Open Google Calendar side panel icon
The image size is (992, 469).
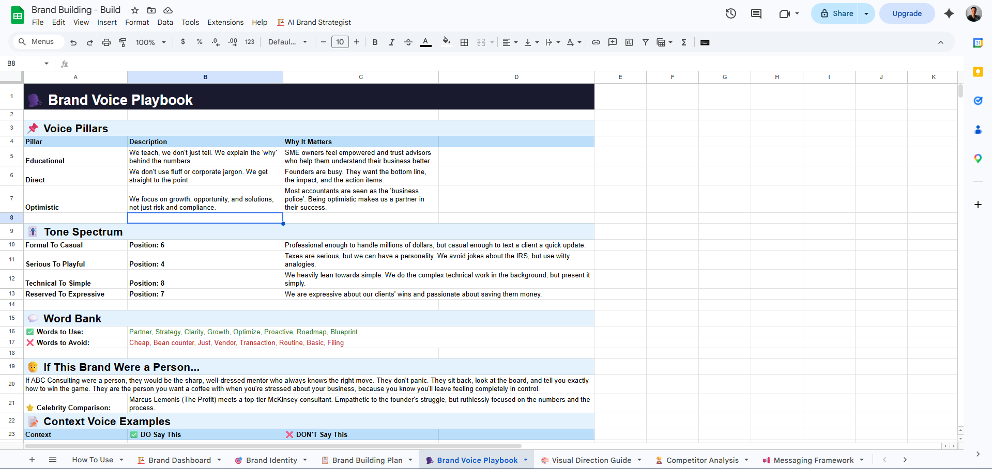coord(978,43)
